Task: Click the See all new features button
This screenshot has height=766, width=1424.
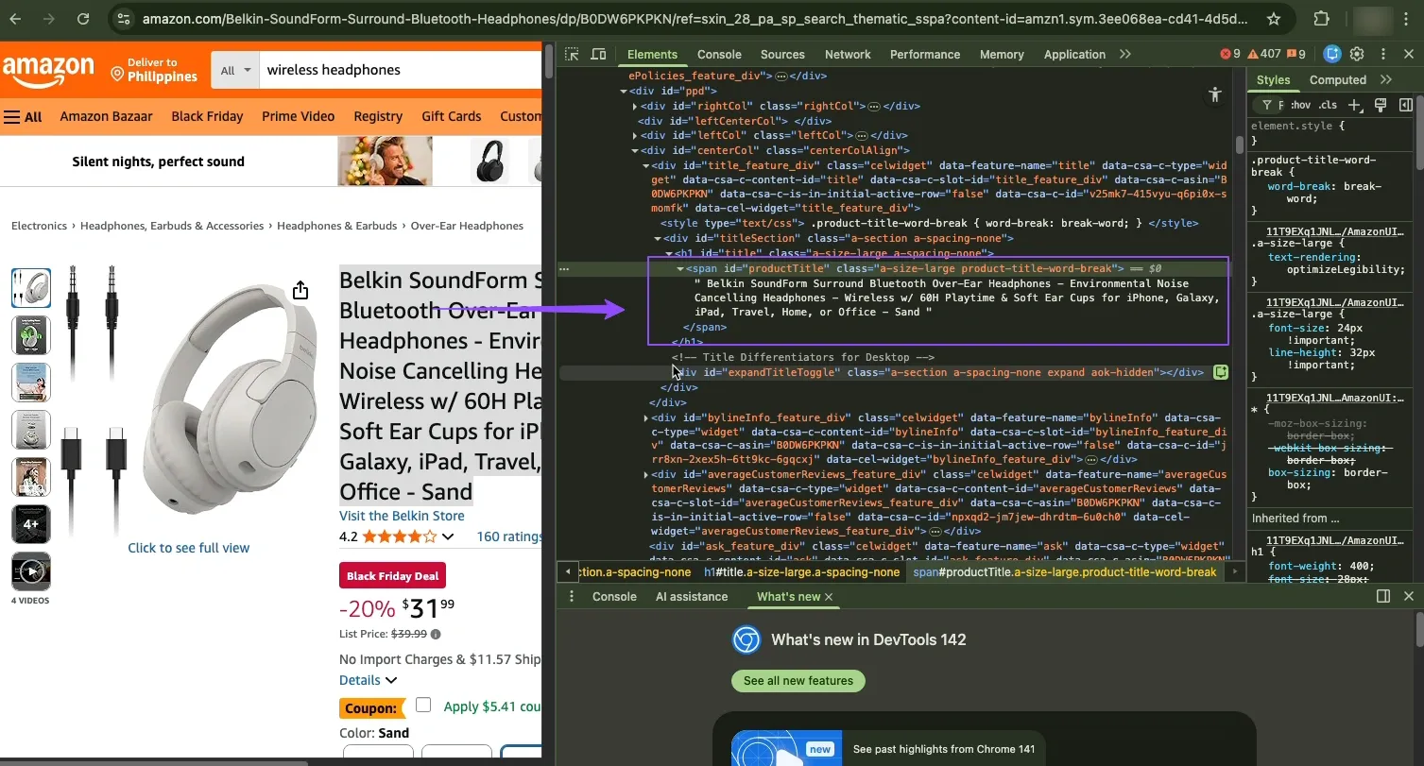Action: [798, 680]
